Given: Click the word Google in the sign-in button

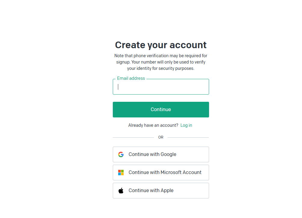Looking at the screenshot, I should coord(168,154).
